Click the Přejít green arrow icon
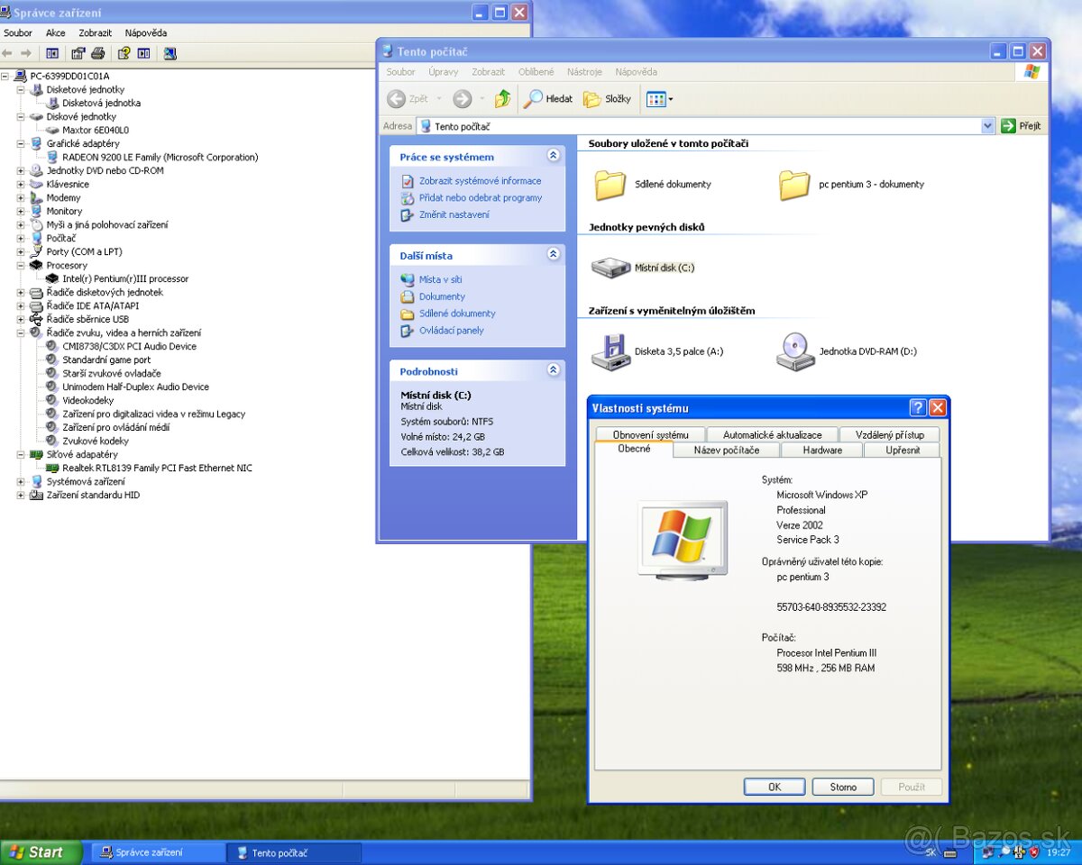Image resolution: width=1082 pixels, height=865 pixels. point(1008,125)
